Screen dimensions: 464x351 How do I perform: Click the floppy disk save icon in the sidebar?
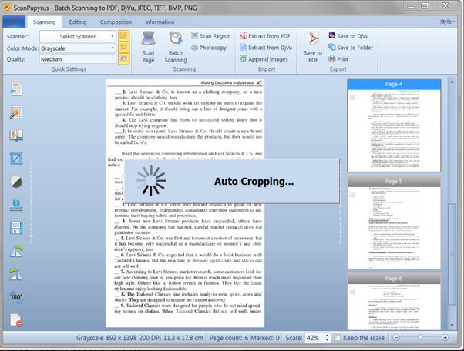click(x=16, y=228)
